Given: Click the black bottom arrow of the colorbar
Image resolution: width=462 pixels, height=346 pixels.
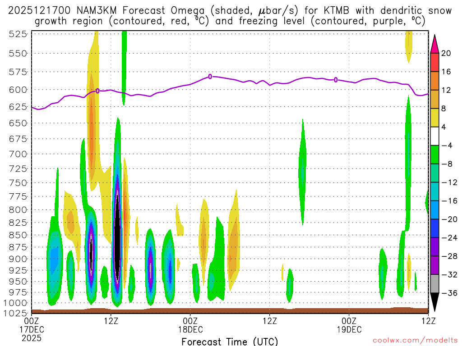Looking at the screenshot, I should 434,302.
